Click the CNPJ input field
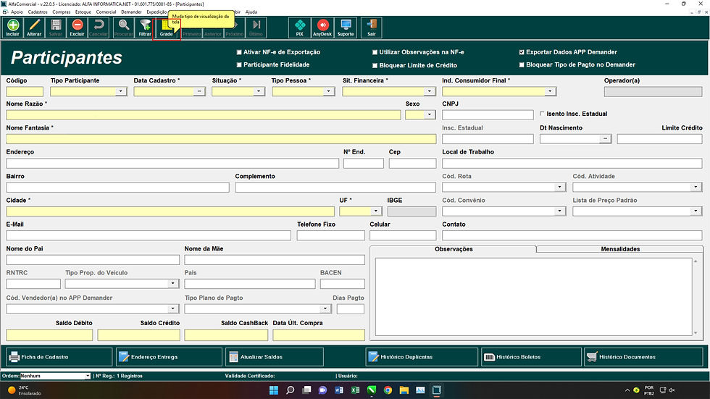Screen dimensions: 710x399 tap(488, 115)
